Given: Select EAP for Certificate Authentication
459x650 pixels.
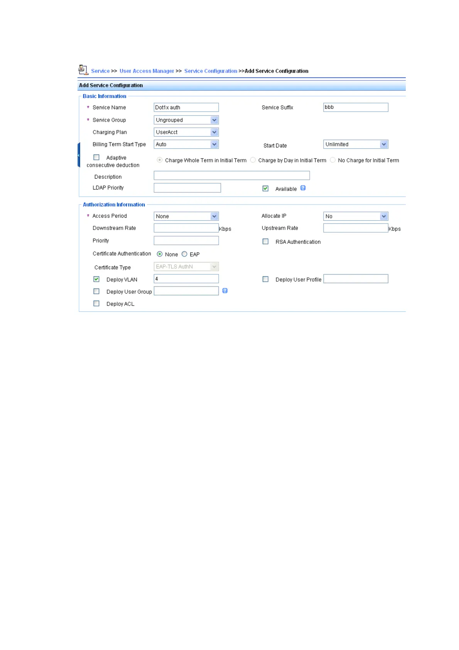Looking at the screenshot, I should (x=184, y=254).
